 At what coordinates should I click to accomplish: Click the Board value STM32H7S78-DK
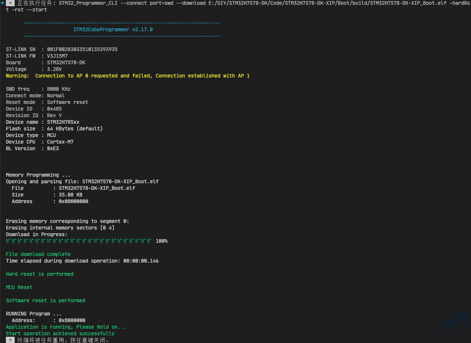[x=66, y=62]
